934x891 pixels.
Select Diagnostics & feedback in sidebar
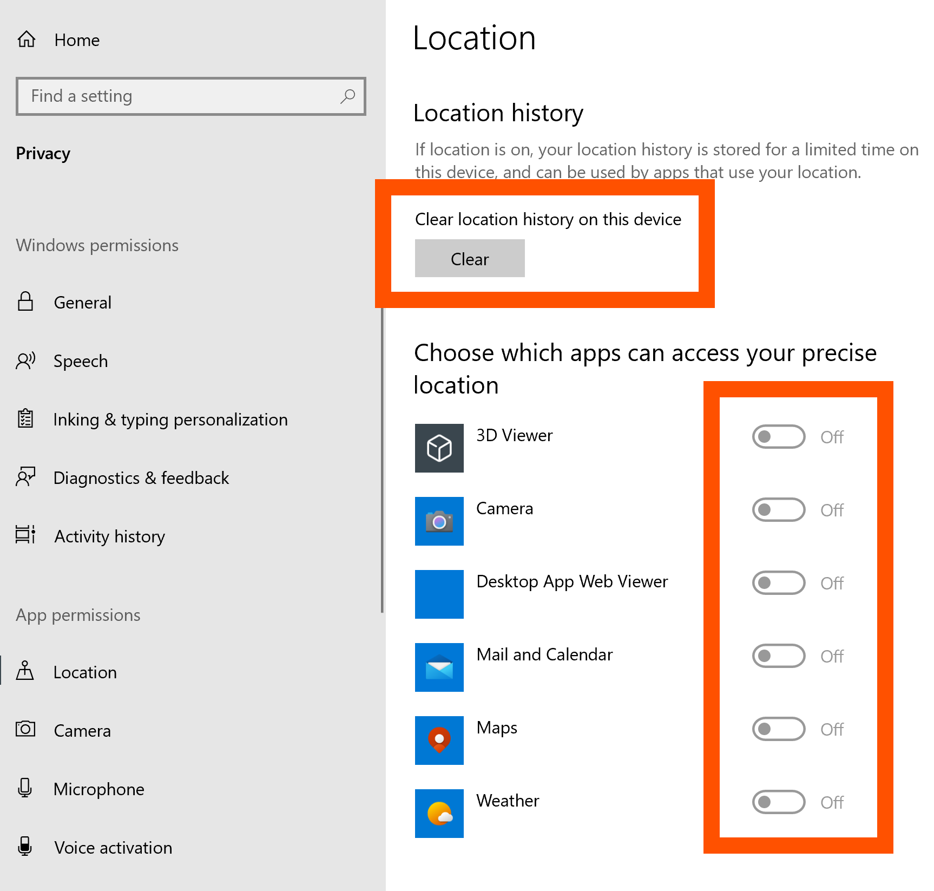tap(141, 478)
